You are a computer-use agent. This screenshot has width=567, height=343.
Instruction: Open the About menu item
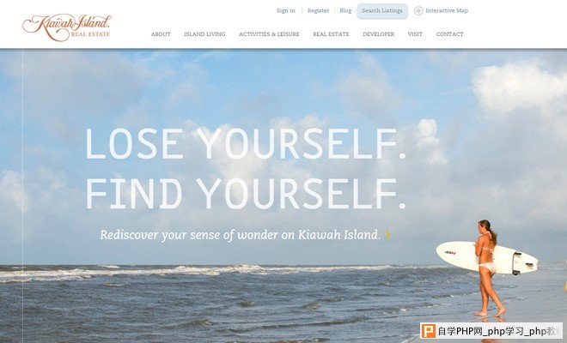pos(161,34)
